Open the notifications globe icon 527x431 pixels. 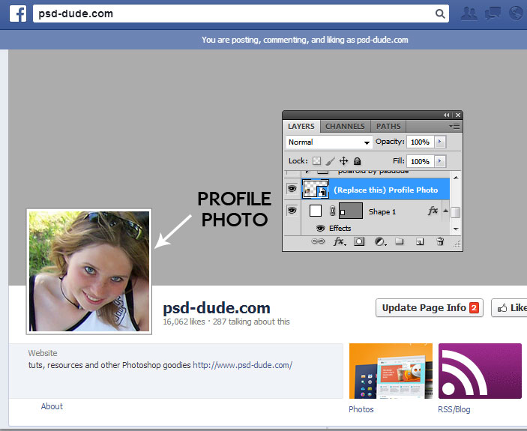pyautogui.click(x=516, y=13)
